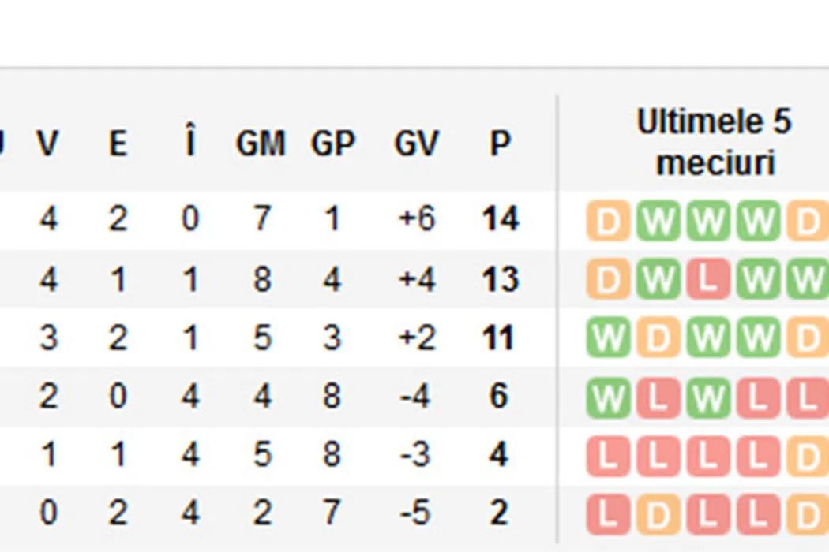
Task: Click the orange D badge in the fifth row
Action: [808, 457]
